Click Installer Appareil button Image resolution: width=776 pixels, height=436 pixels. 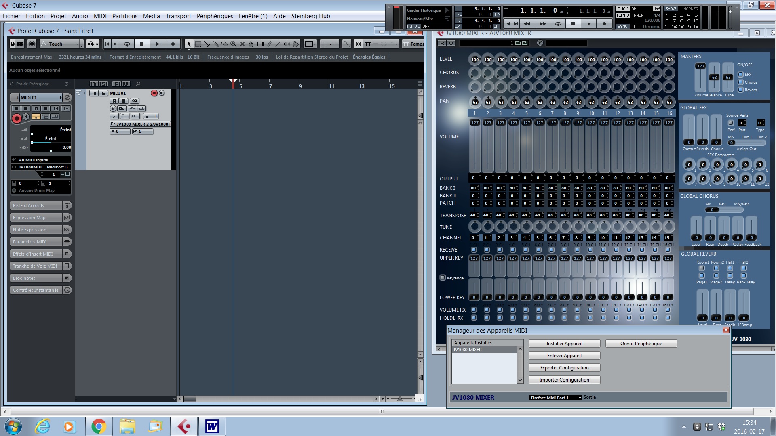(564, 344)
